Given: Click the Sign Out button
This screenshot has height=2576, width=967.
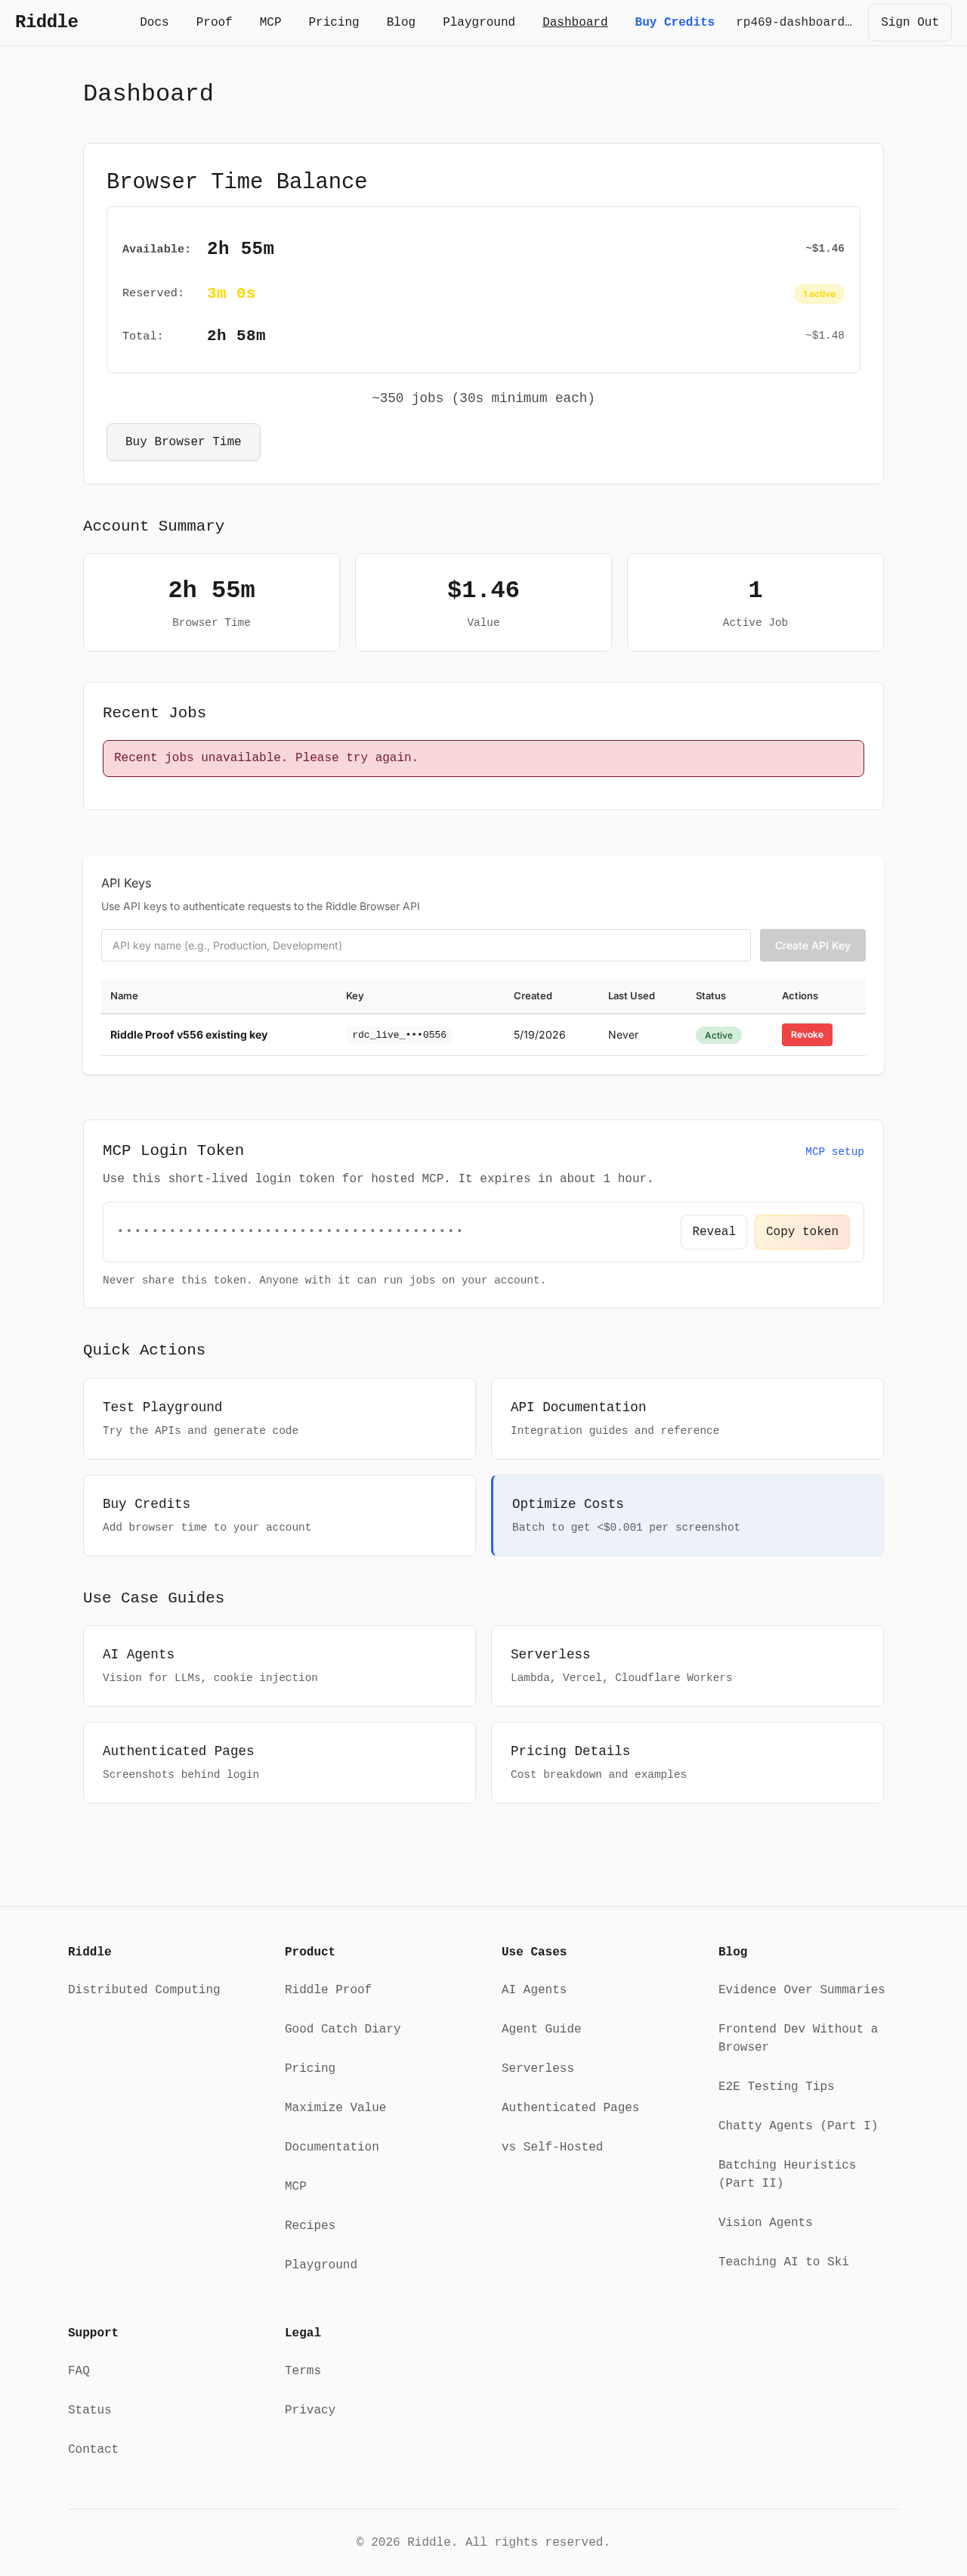Looking at the screenshot, I should tap(909, 22).
